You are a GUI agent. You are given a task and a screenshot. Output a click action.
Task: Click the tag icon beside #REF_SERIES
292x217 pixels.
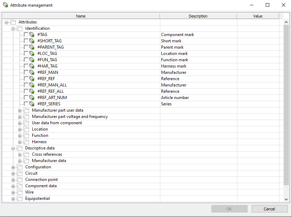32,104
